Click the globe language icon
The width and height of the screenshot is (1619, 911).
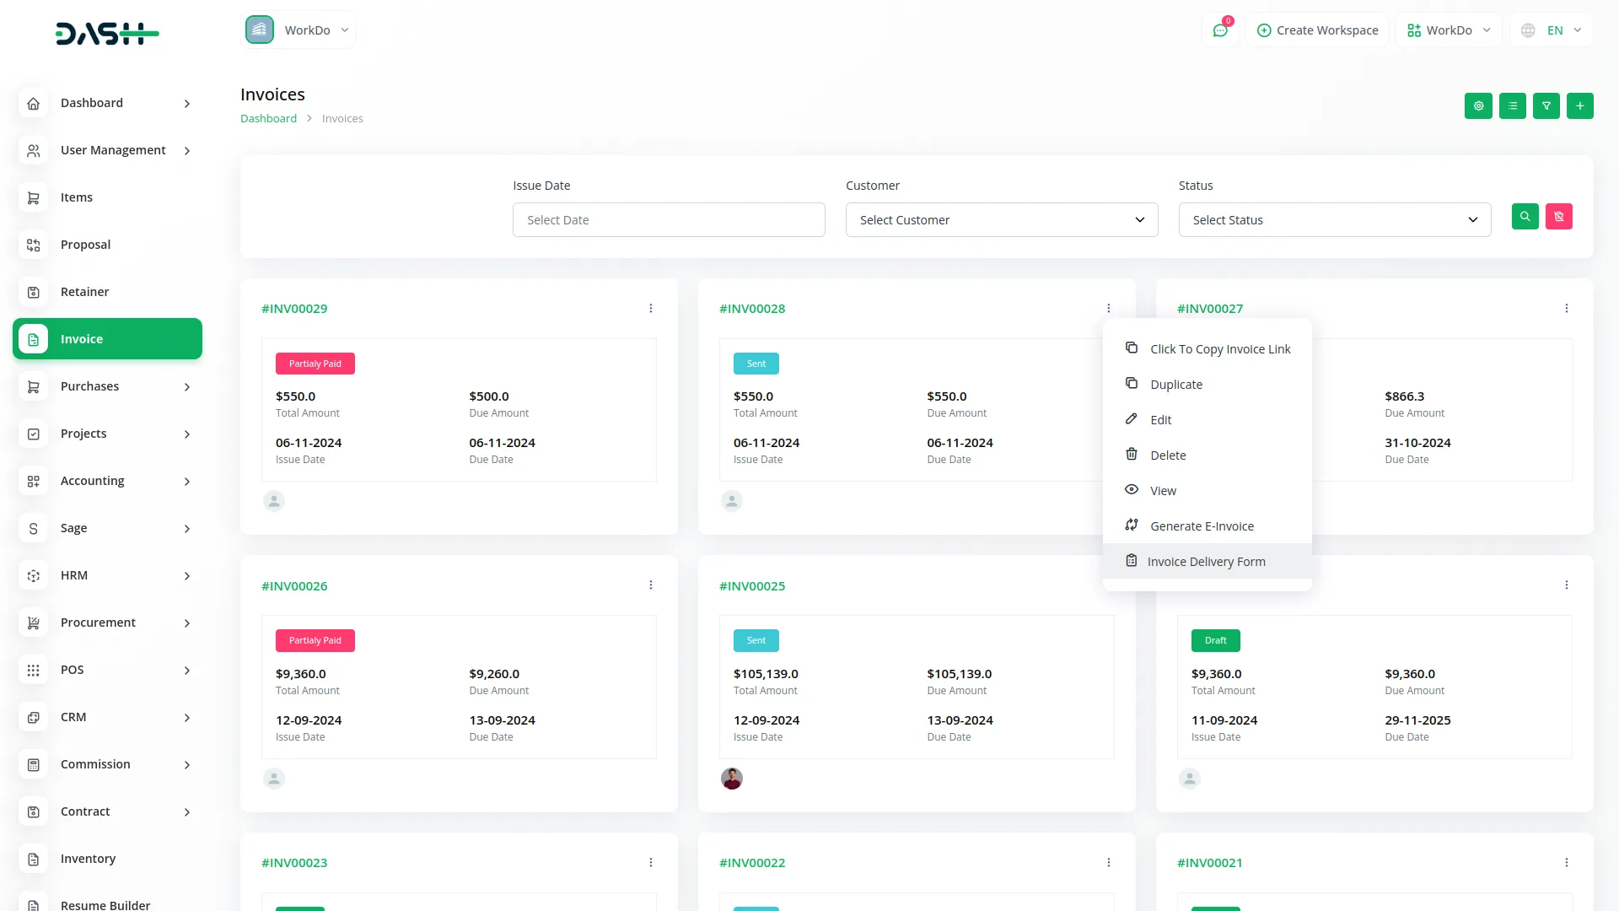tap(1528, 30)
